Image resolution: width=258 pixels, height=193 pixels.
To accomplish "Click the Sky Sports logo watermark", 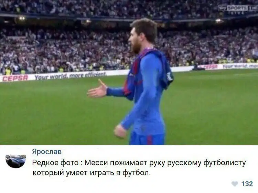I will 238,8.
